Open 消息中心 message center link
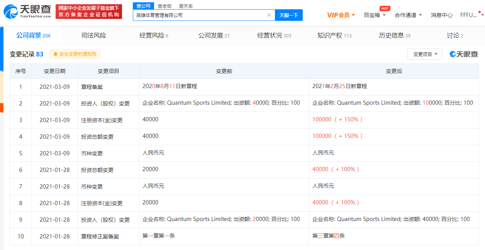This screenshot has height=250, width=485. (441, 15)
